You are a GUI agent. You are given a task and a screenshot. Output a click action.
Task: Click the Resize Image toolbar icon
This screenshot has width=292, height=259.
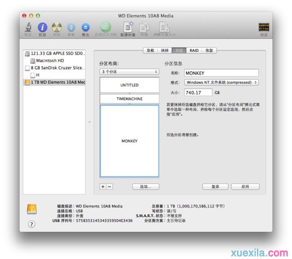[x=165, y=27]
